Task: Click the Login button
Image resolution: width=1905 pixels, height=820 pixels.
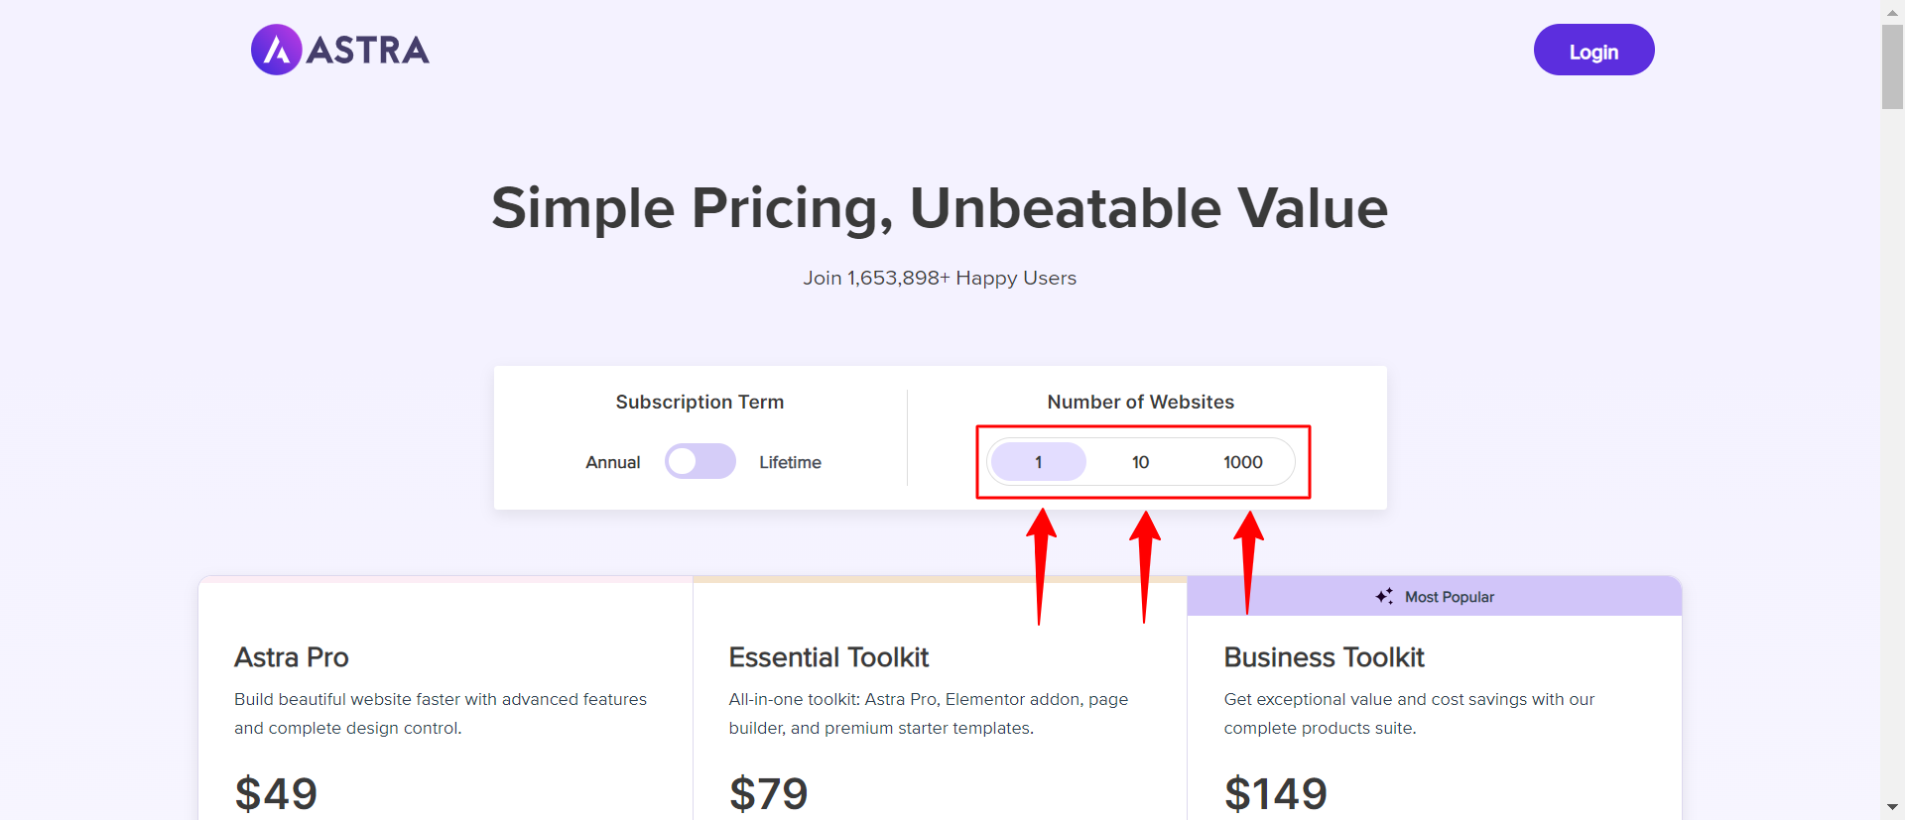Action: (x=1594, y=50)
